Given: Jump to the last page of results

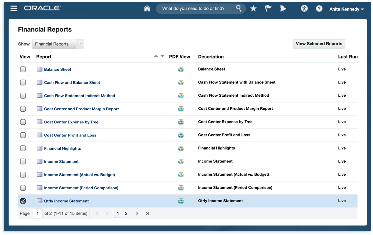Looking at the screenshot, I should pyautogui.click(x=147, y=214).
